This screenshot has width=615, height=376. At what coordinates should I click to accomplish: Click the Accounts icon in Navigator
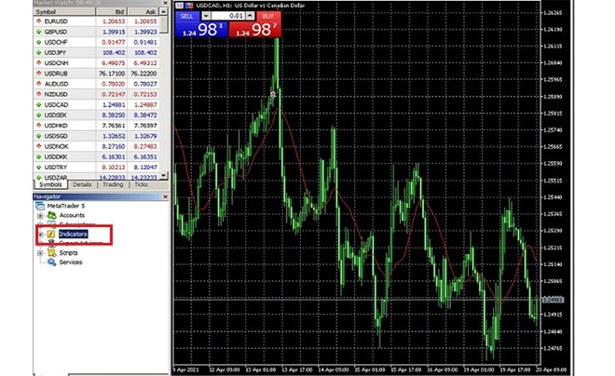(x=52, y=215)
